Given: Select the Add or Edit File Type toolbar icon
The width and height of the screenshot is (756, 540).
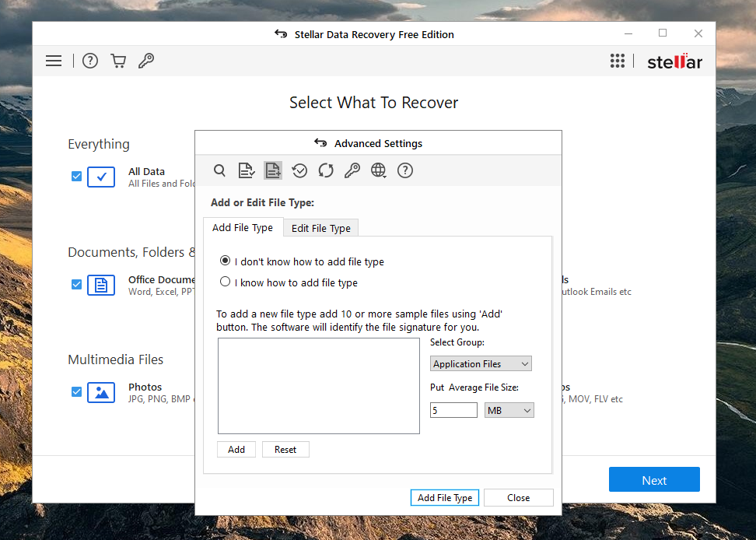Looking at the screenshot, I should coord(273,170).
